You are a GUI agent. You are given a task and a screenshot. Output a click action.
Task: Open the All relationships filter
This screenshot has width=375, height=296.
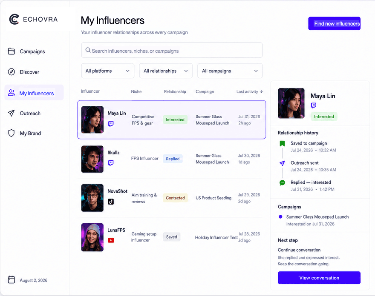click(x=166, y=71)
